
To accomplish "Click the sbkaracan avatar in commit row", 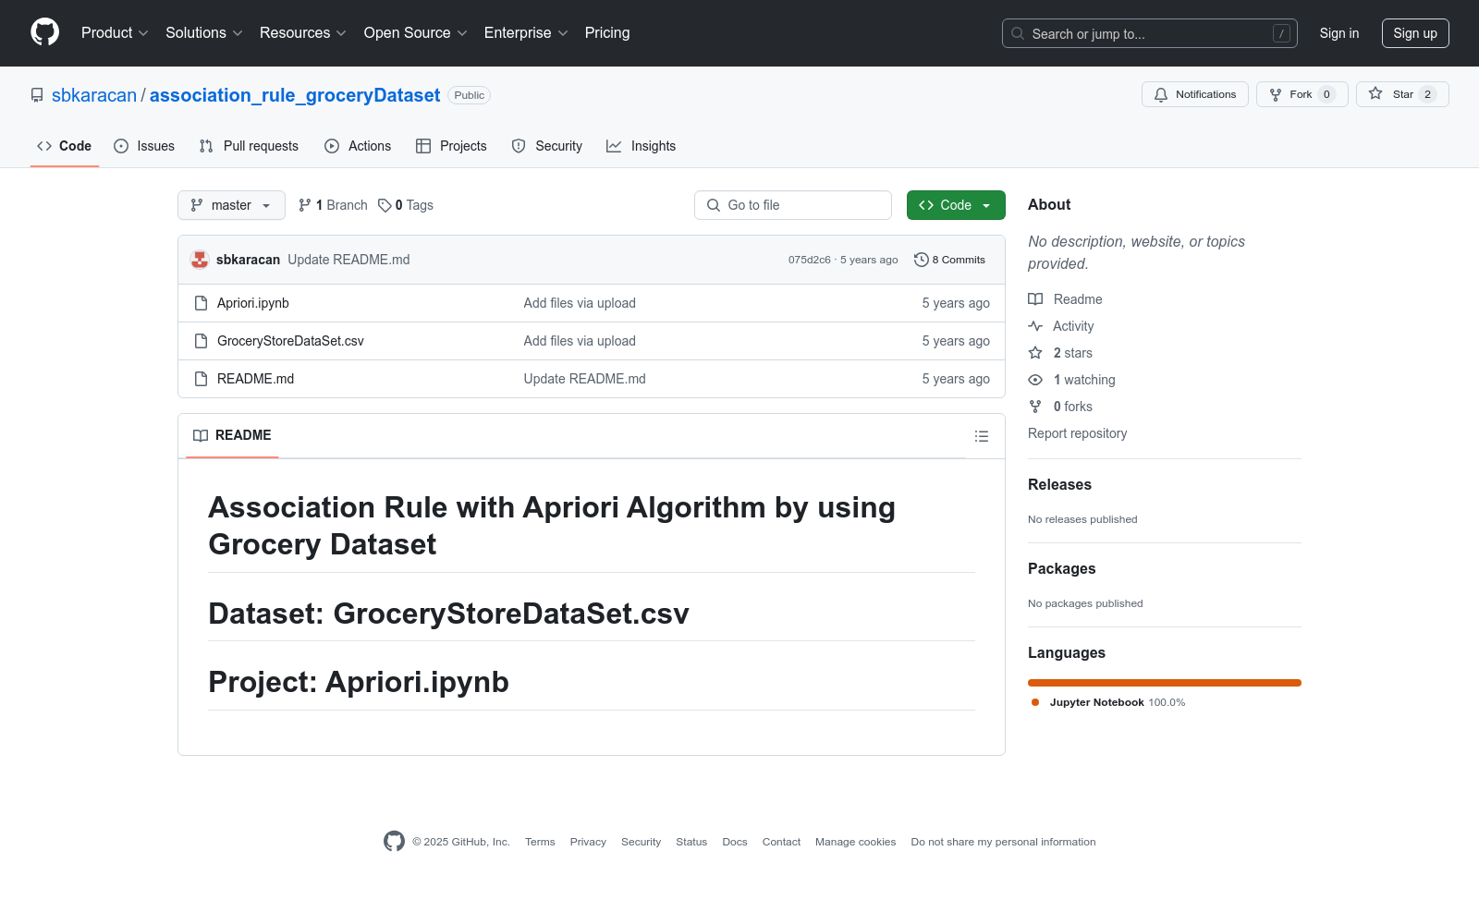I will 200,260.
